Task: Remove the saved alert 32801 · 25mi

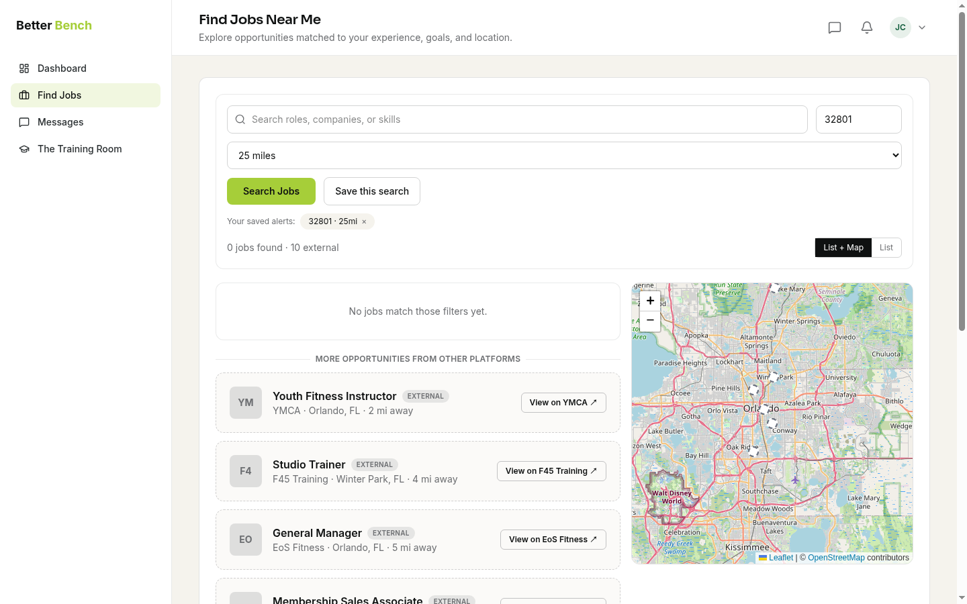Action: pos(364,221)
